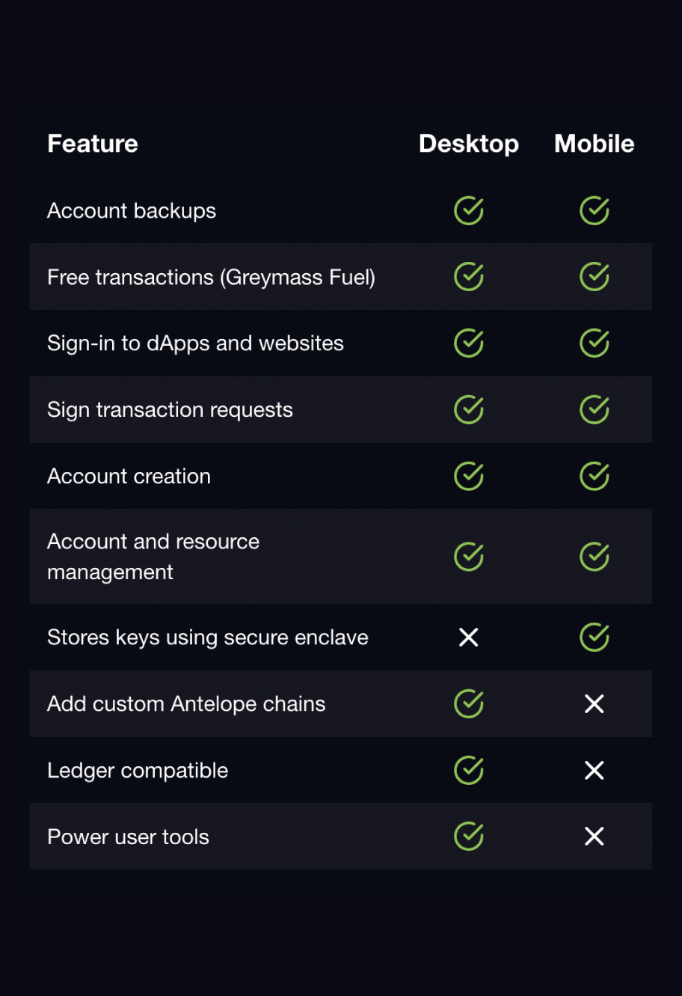Click Mobile checkmark for Account backups
This screenshot has height=996, width=682.
click(595, 211)
